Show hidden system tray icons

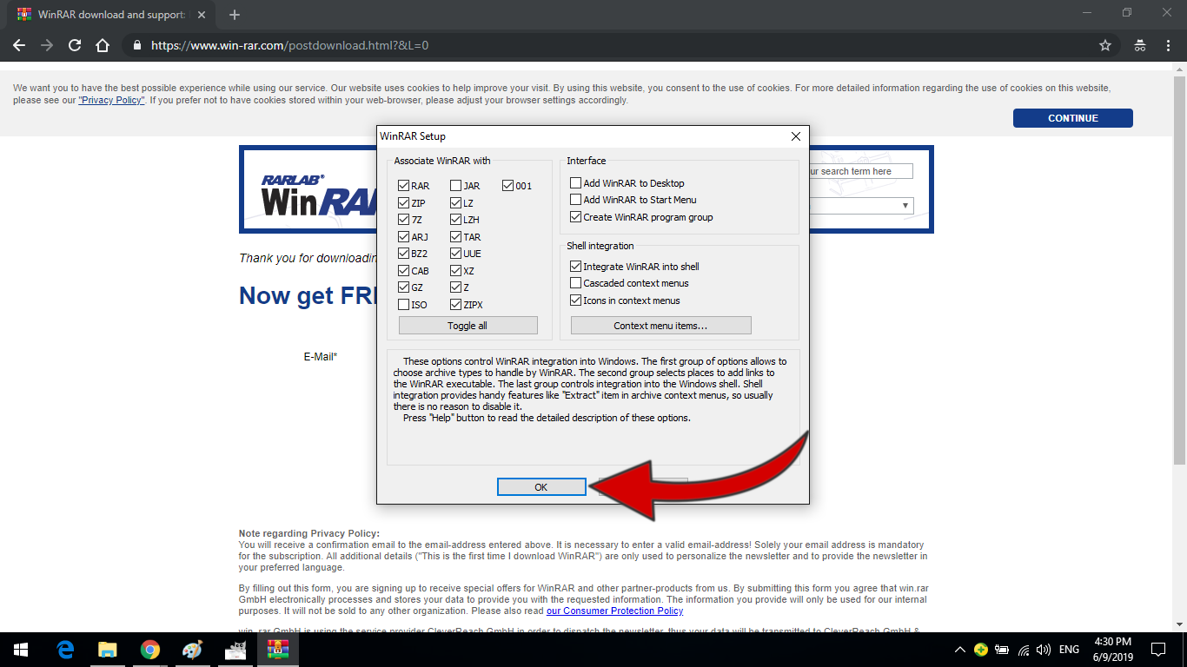click(959, 650)
